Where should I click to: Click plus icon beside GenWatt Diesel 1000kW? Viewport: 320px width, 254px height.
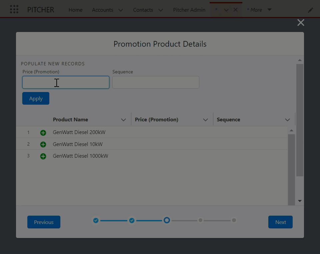43,156
